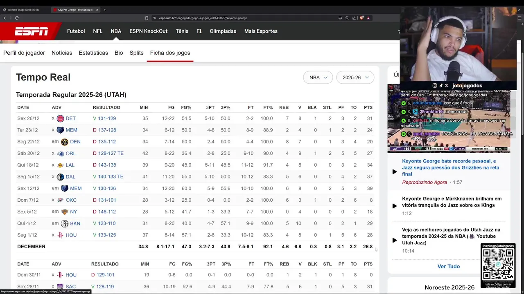Screen dimensions: 524x294
Task: Click the ESPN logo
Action: [x=32, y=31]
